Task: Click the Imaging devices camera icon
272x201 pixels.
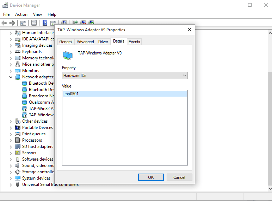Action: click(18, 45)
